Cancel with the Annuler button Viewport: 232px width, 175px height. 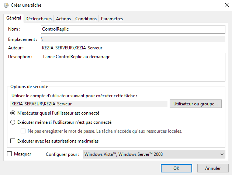pos(213,168)
